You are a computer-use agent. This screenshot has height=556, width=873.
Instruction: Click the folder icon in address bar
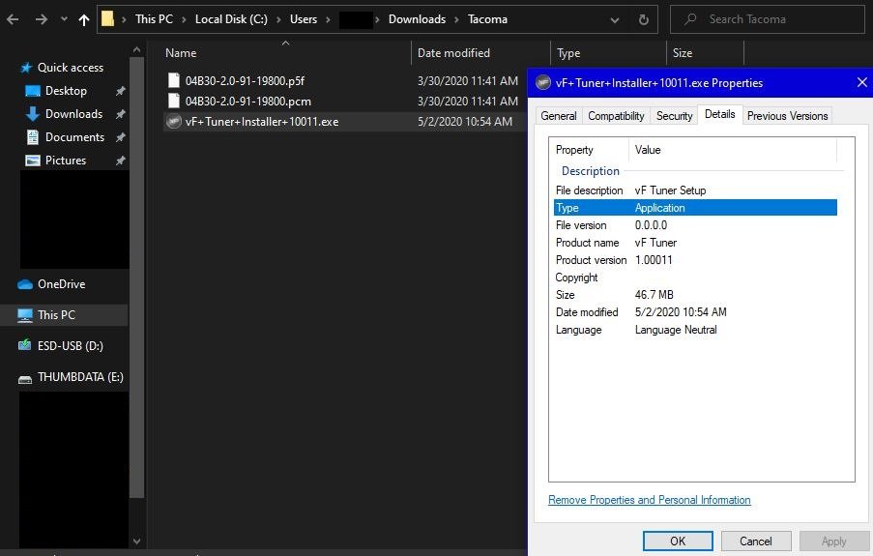point(107,19)
